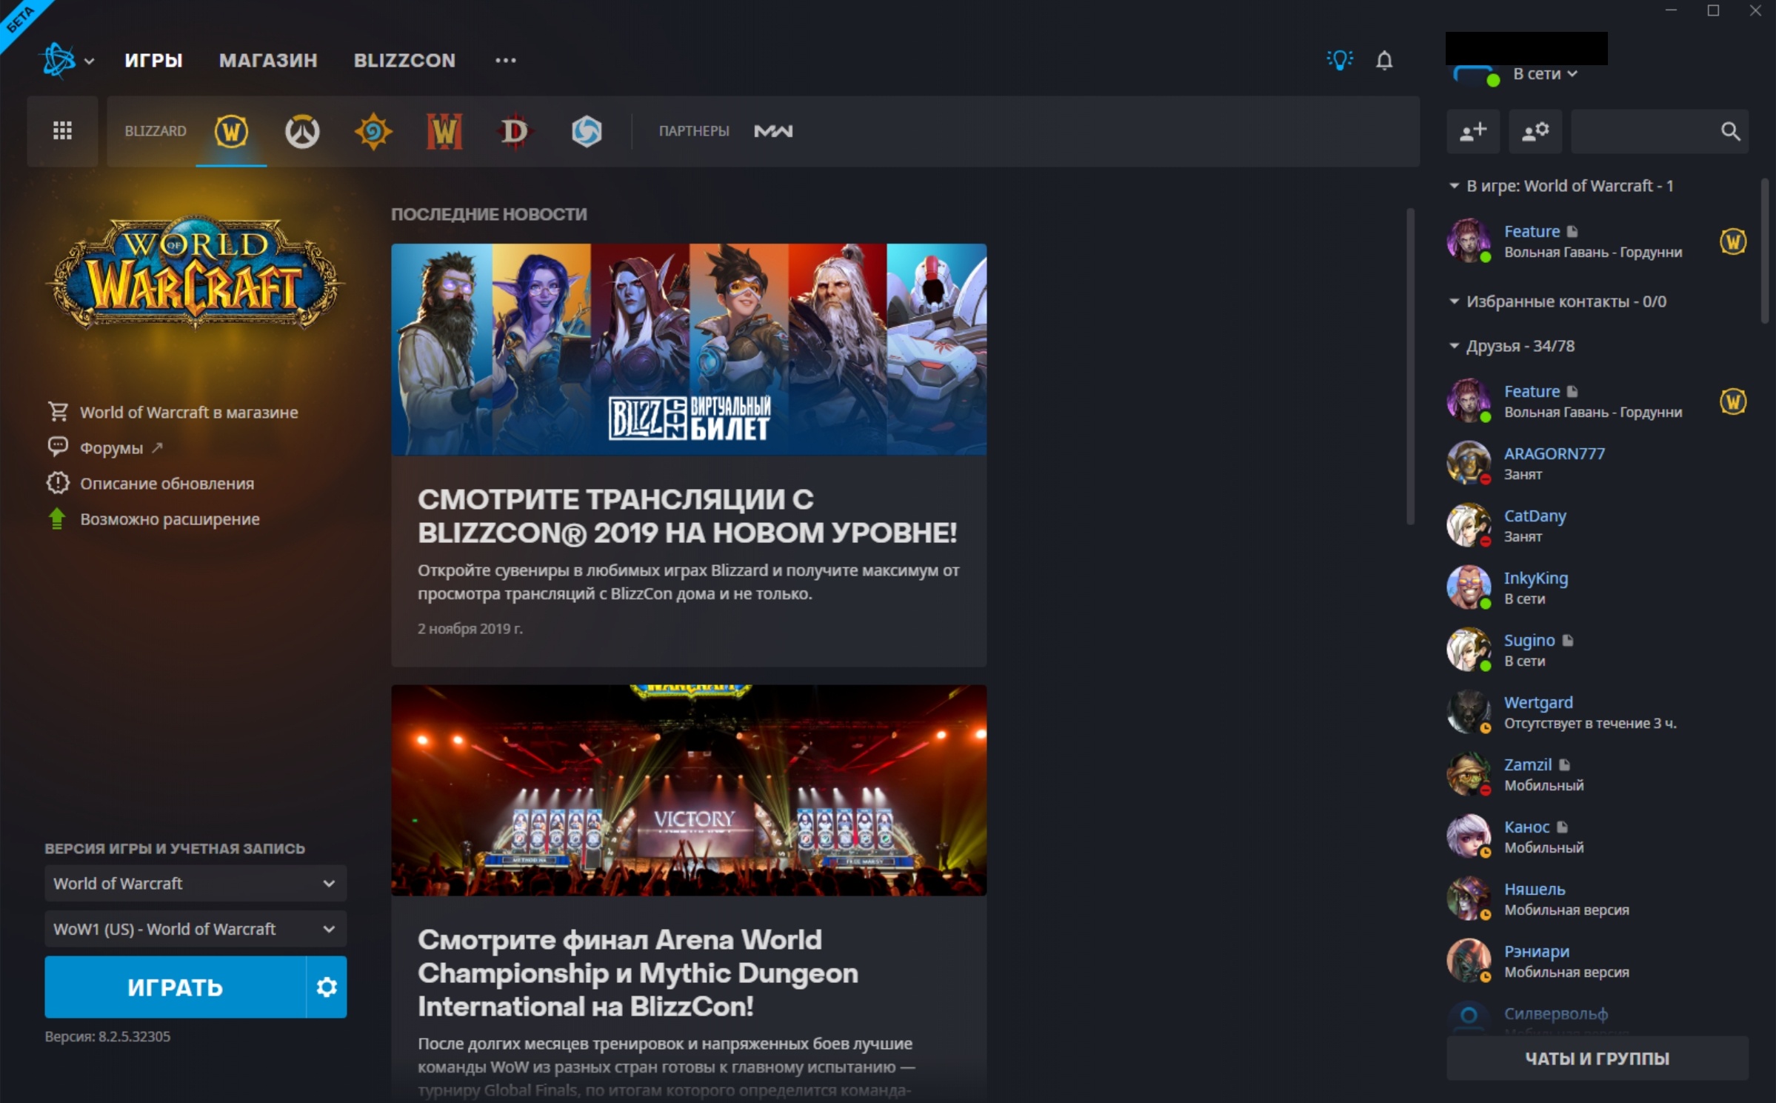Click the ИГРАТЬ play button

(x=176, y=987)
